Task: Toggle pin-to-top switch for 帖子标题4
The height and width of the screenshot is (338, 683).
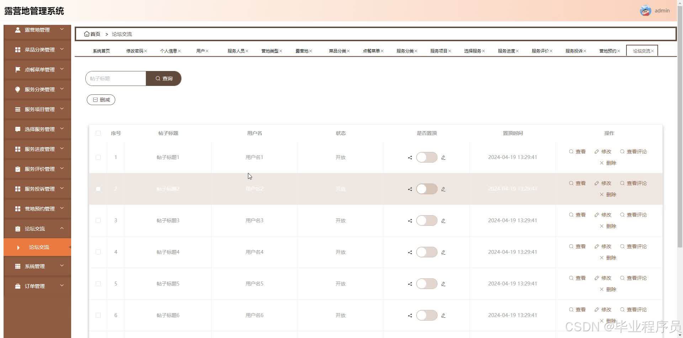Action: (427, 252)
